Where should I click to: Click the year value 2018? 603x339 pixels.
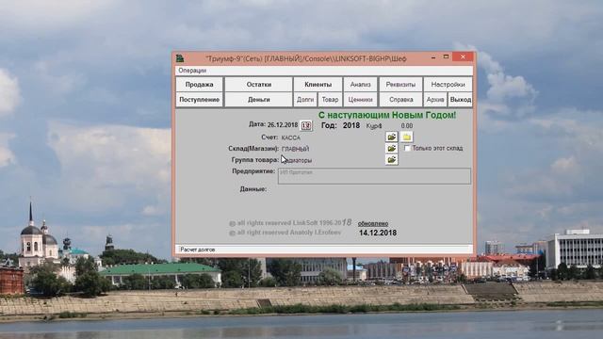pos(351,125)
